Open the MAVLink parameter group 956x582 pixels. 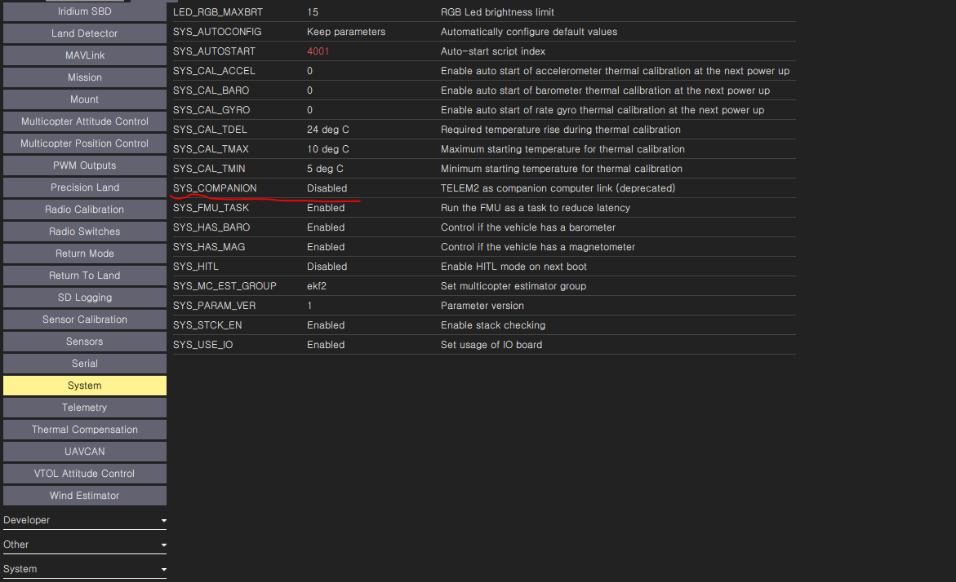point(84,55)
